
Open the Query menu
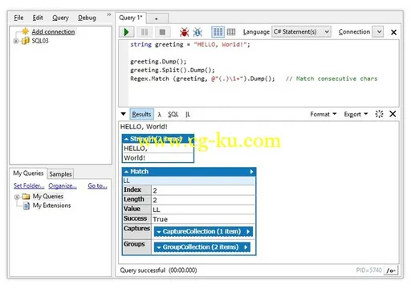[60, 18]
